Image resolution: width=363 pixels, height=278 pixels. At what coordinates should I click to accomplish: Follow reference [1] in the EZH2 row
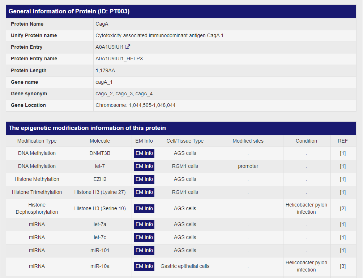(342, 179)
